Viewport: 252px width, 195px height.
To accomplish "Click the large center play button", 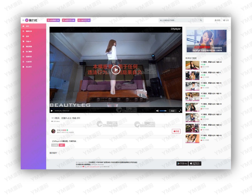I will pos(116,70).
